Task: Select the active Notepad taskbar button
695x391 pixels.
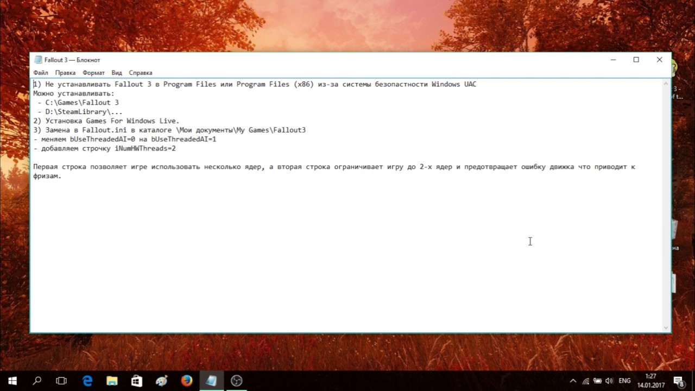Action: coord(211,381)
